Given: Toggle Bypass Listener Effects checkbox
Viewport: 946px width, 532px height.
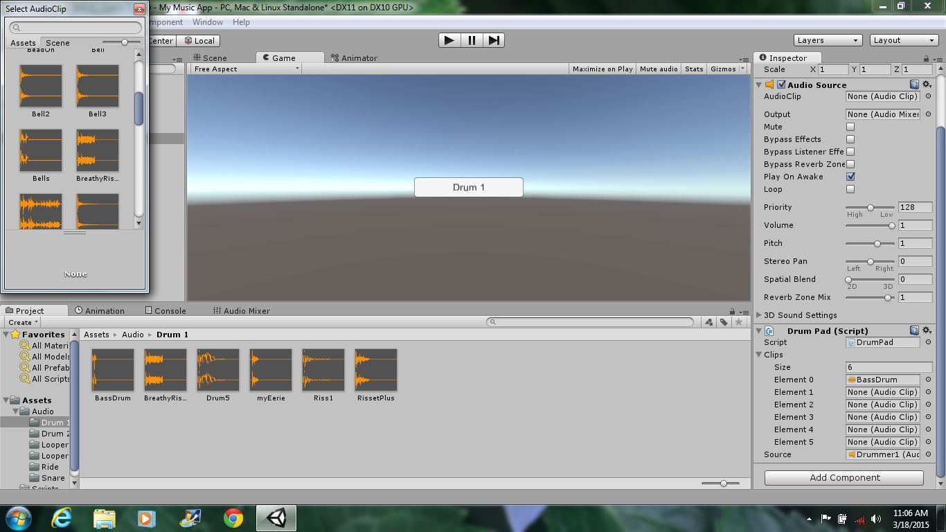Looking at the screenshot, I should click(850, 152).
